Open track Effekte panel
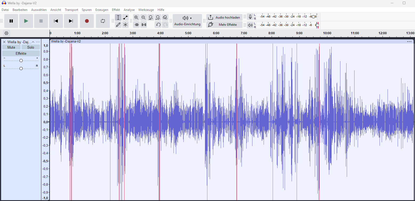 point(21,53)
